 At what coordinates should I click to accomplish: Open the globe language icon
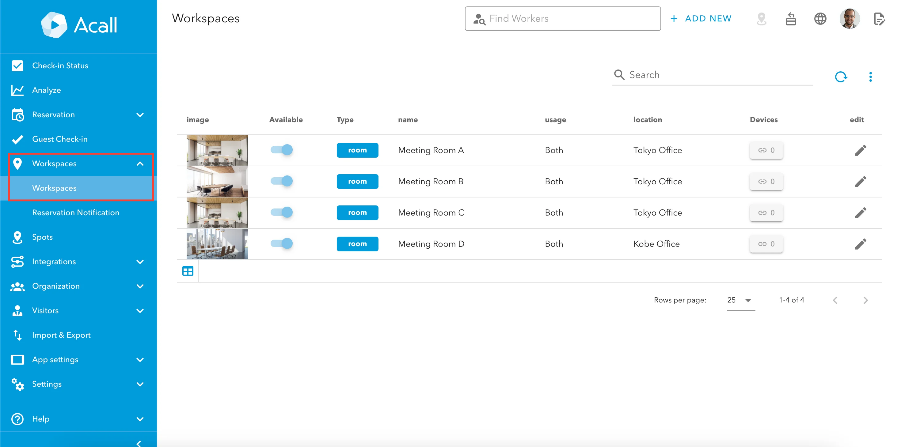click(x=820, y=19)
